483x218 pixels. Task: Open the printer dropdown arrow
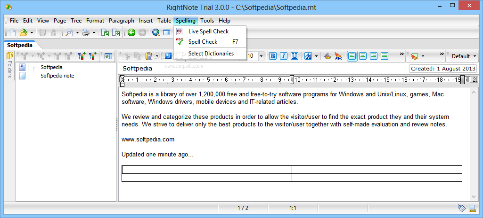(x=94, y=32)
